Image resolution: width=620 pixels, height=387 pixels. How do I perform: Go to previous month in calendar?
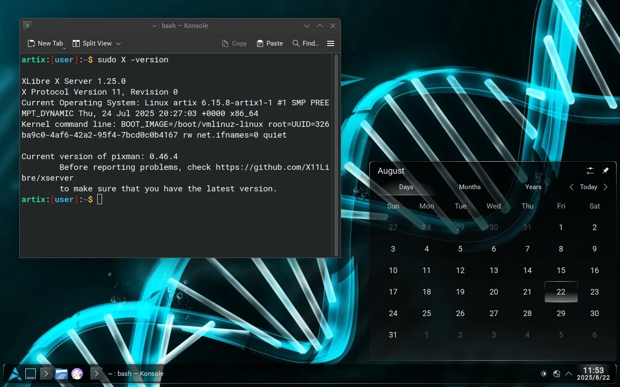click(x=572, y=187)
